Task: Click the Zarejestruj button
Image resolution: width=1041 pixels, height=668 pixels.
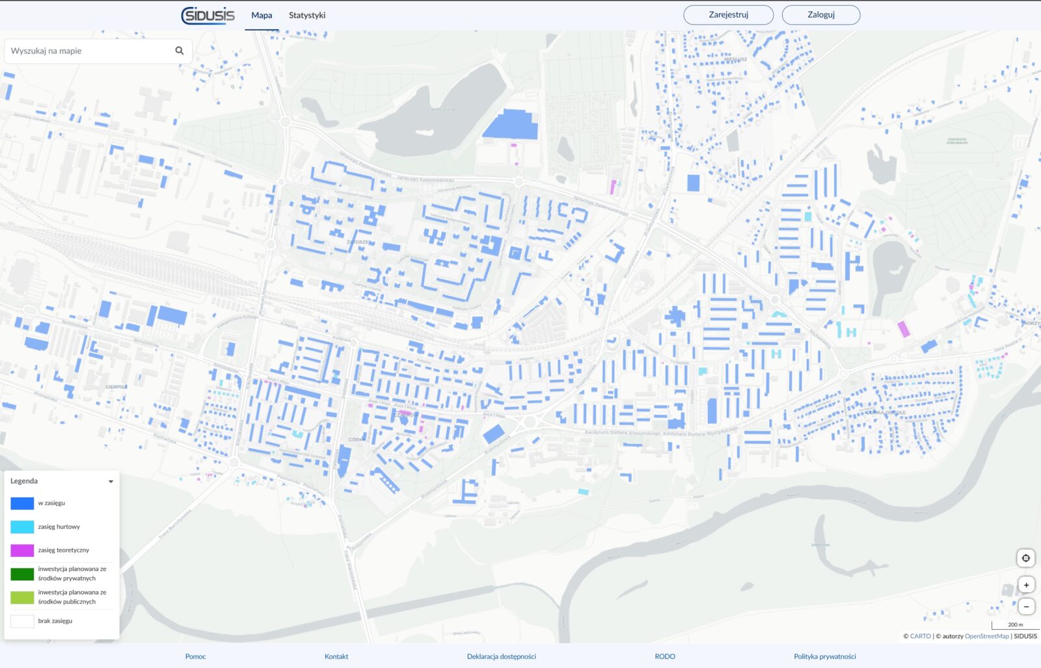Action: pos(728,14)
